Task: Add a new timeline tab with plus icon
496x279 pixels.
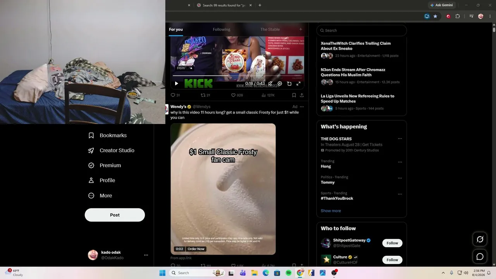Action: pos(301,29)
